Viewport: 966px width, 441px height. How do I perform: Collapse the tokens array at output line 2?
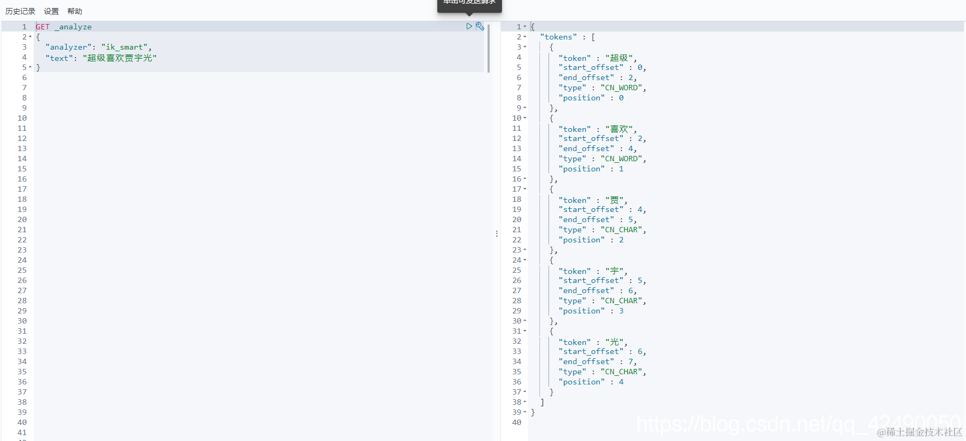[x=525, y=37]
